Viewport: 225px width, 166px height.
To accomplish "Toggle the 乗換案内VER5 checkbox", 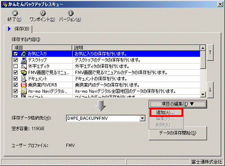I will coord(16,85).
